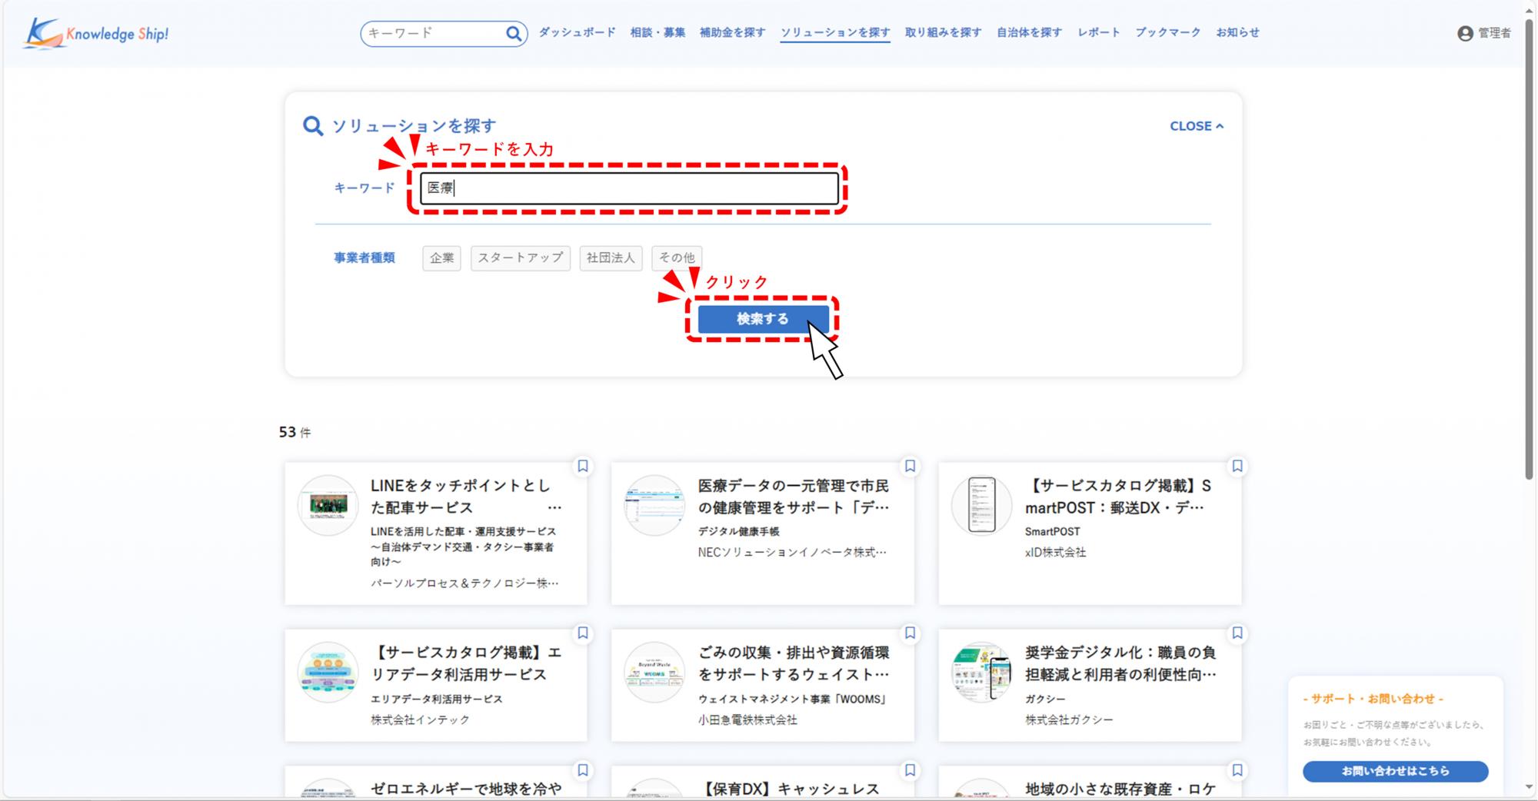Bookmark the 奨学金デジタル化 card
This screenshot has height=801, width=1538.
click(1237, 633)
